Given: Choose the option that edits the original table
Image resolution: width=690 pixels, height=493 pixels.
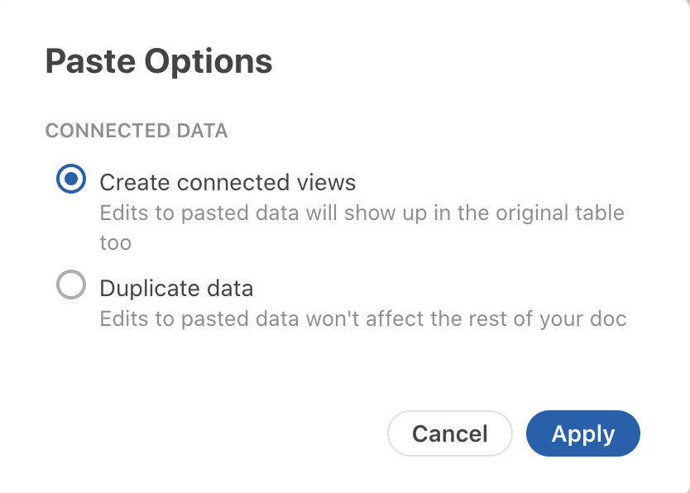Looking at the screenshot, I should pos(71,179).
